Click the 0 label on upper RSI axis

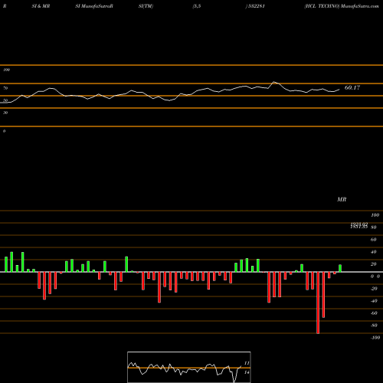pos(4,131)
